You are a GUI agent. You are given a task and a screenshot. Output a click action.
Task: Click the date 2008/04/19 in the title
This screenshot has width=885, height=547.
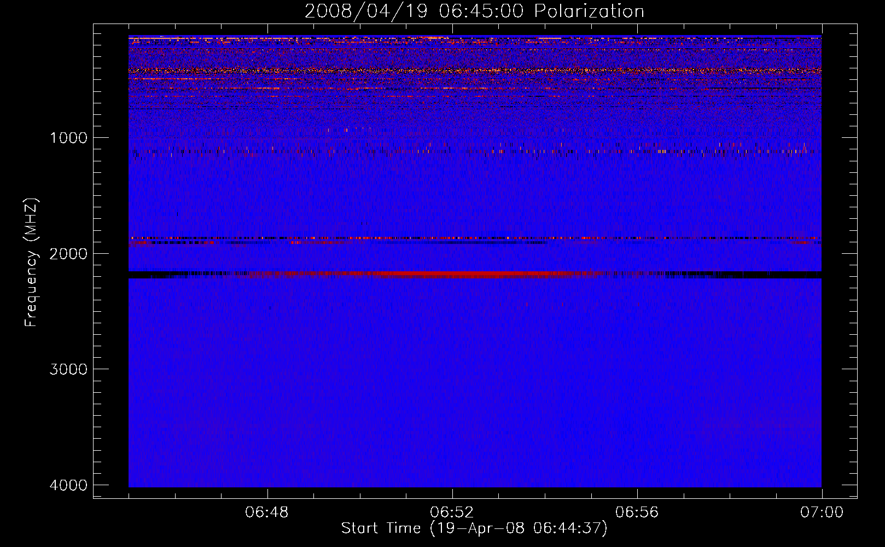366,11
